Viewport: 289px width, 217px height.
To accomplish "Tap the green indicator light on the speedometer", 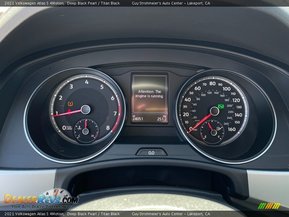I will tap(221, 106).
